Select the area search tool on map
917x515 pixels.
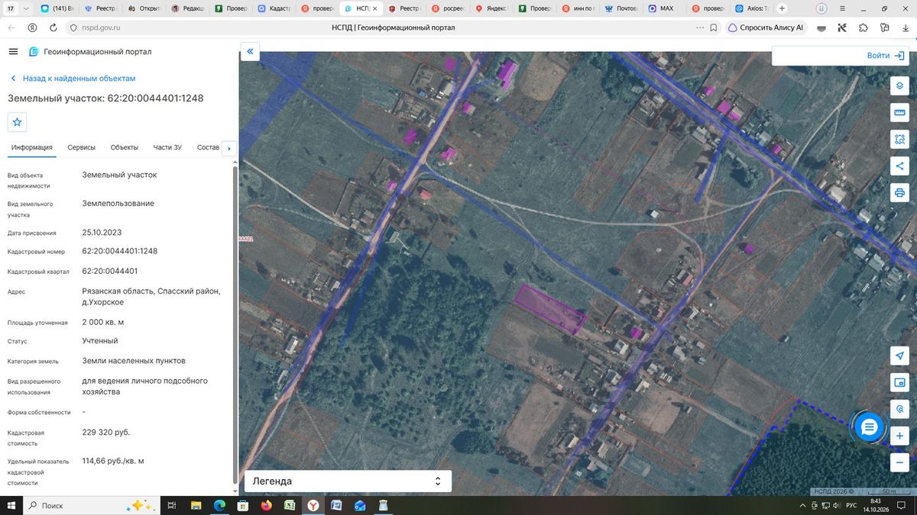pos(899,140)
